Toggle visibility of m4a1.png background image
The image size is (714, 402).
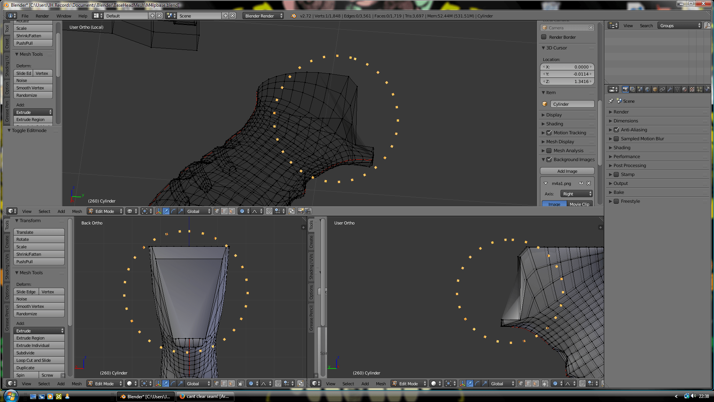pyautogui.click(x=581, y=183)
